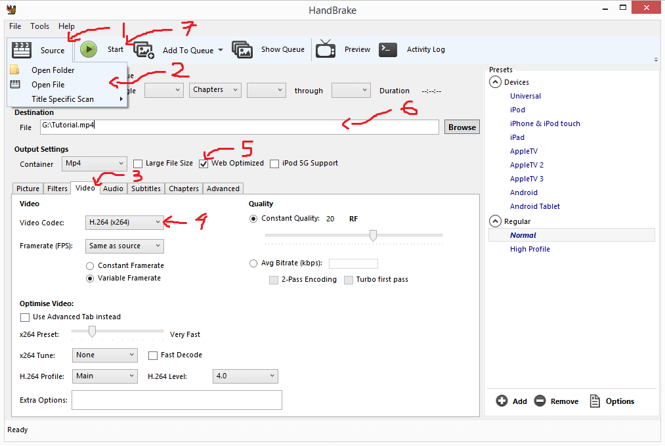
Task: Adjust the x264 Preset speed slider
Action: (92, 332)
